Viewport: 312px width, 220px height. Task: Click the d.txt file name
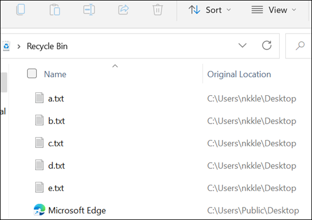(57, 166)
